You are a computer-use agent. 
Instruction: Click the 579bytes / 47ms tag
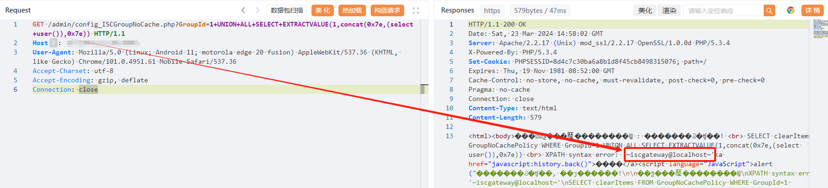(x=540, y=10)
